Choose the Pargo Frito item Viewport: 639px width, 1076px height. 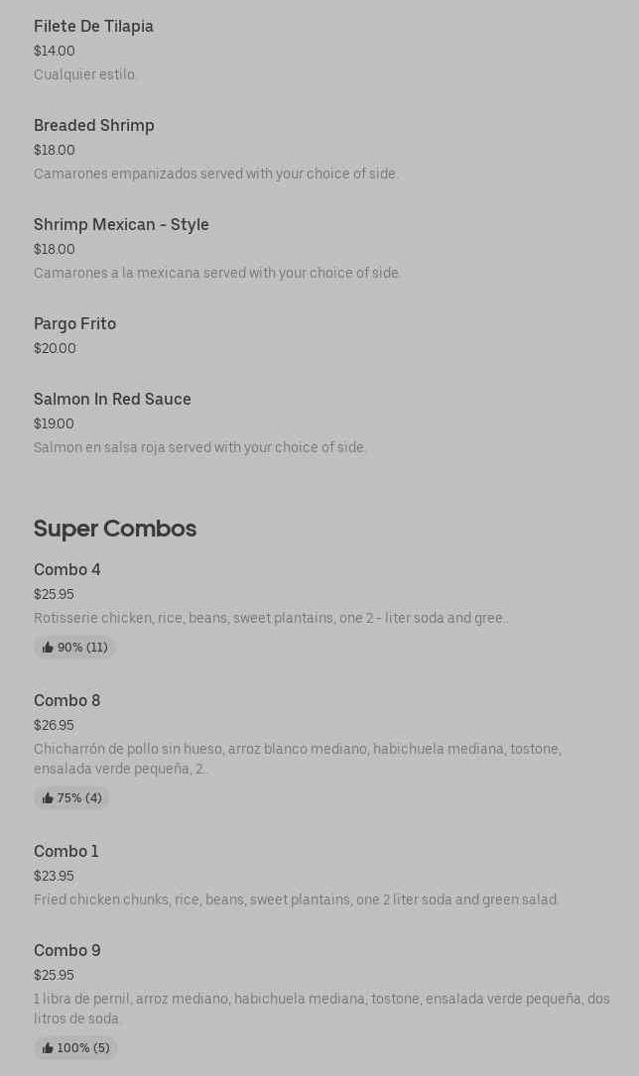coord(74,323)
